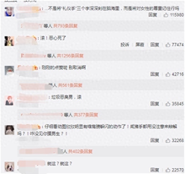185x174 pixels.
Task: Reply to the '就这？就这？' comment
Action: click(x=155, y=170)
